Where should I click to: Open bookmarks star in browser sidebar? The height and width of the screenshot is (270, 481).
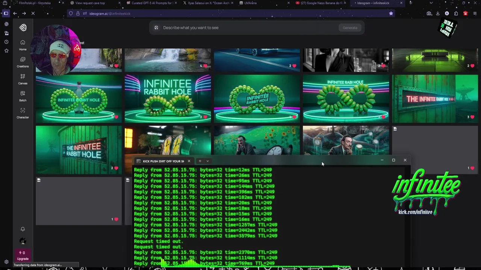pos(6,51)
